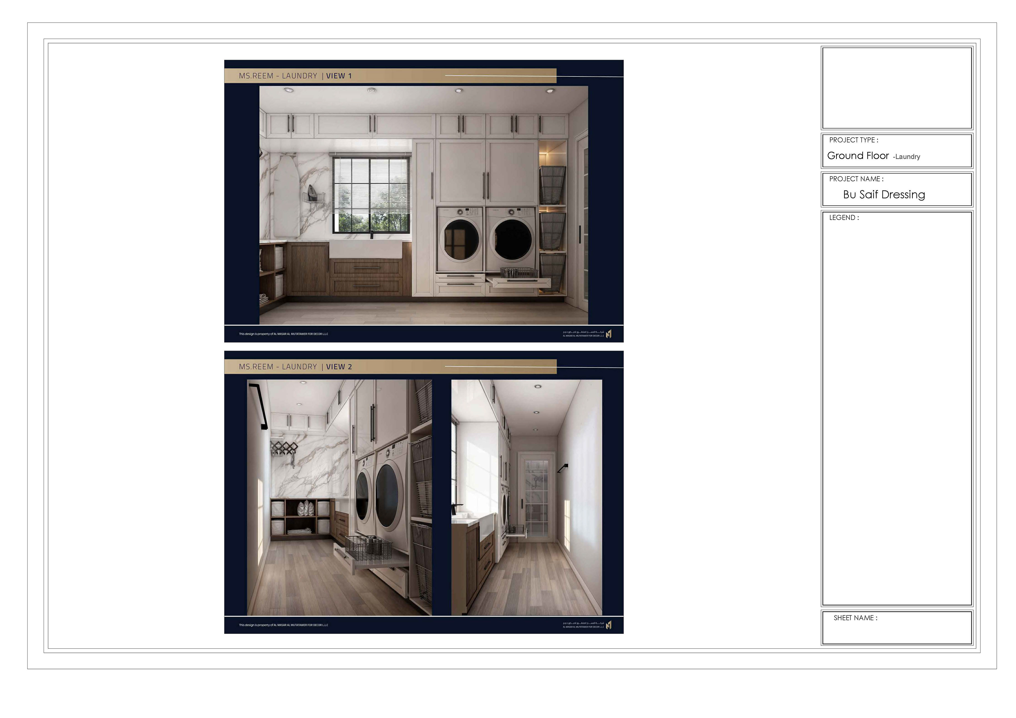Click the 'LEGEND :' label
This screenshot has height=718, width=1016.
click(x=843, y=218)
